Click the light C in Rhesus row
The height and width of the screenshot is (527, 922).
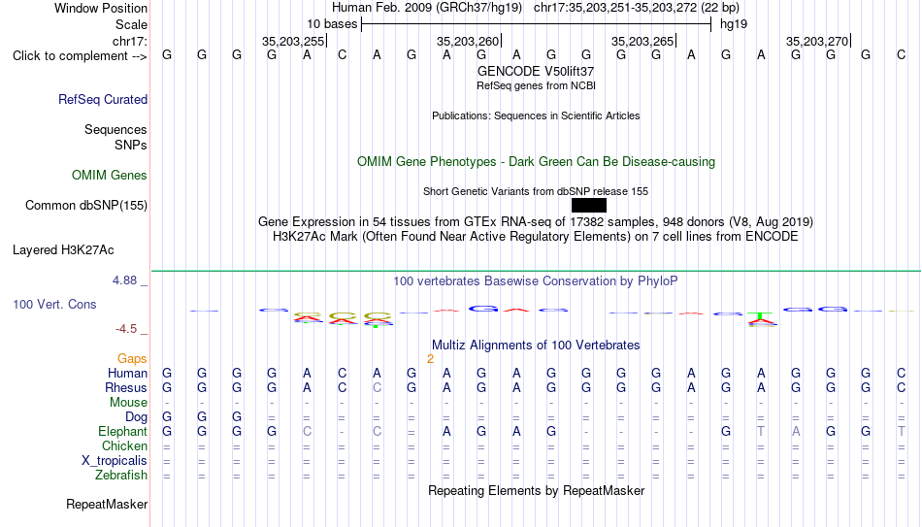click(x=377, y=388)
